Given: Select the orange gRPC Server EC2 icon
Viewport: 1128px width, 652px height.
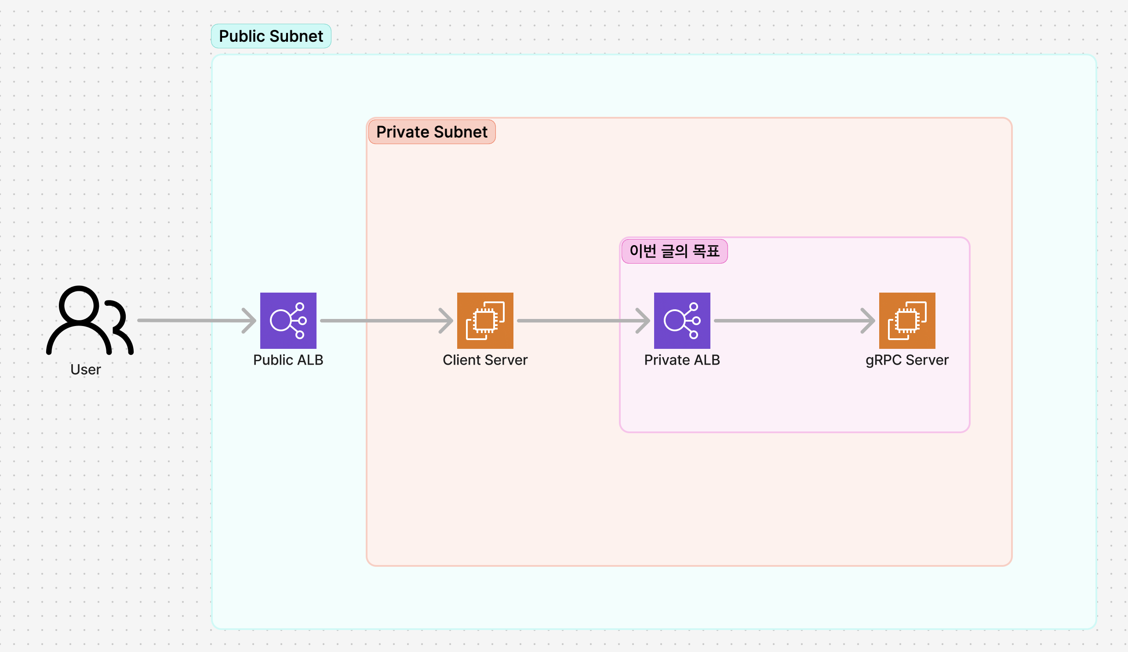Looking at the screenshot, I should click(x=907, y=320).
